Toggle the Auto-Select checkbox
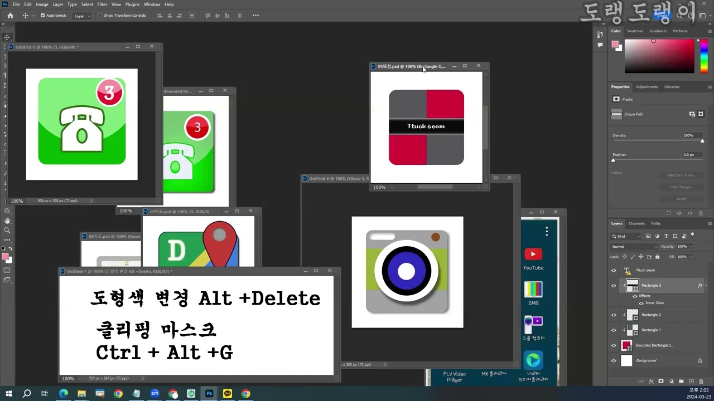The image size is (714, 401). point(43,16)
